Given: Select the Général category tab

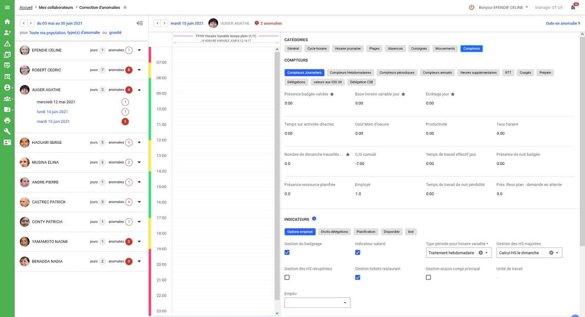Looking at the screenshot, I should (293, 48).
